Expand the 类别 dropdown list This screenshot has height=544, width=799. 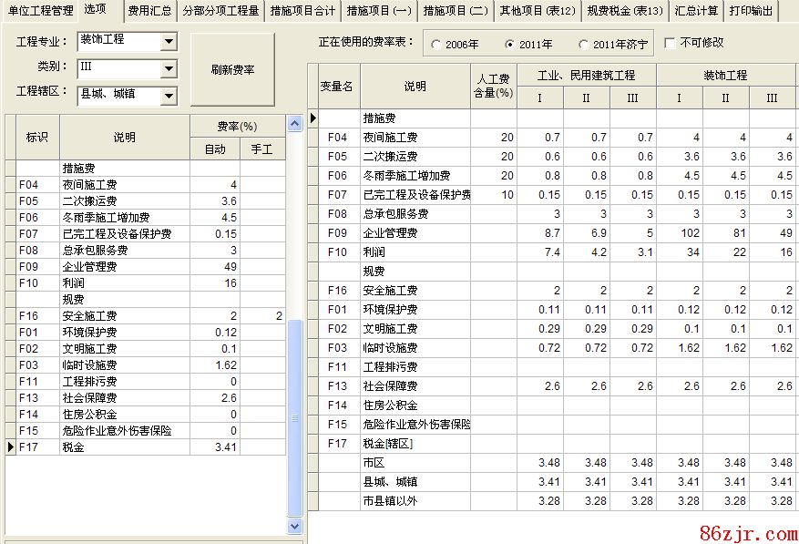point(168,68)
